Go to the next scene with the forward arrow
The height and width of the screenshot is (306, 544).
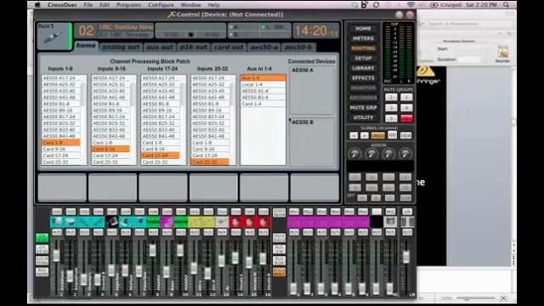tap(365, 135)
